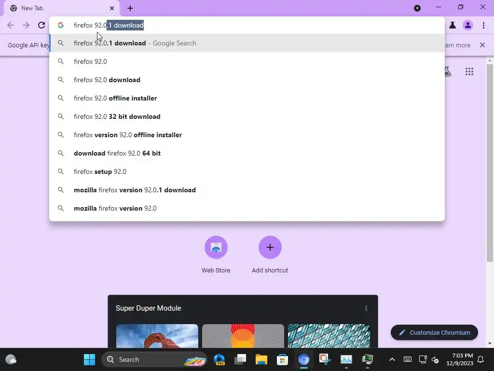Dismiss the Google API keys infobar
The image size is (494, 371).
pos(482,45)
